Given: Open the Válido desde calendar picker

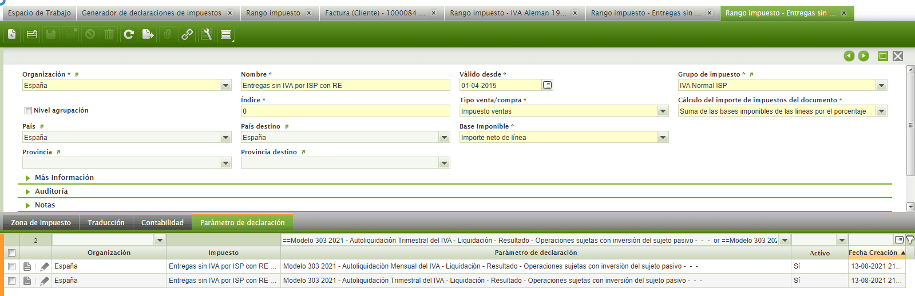Looking at the screenshot, I should click(x=547, y=85).
